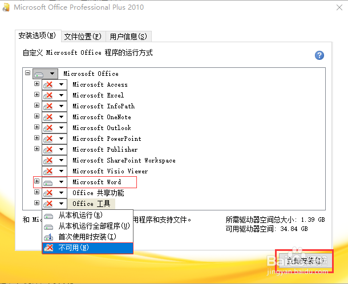Select the Office 共享功能 label
This screenshot has height=284, width=348.
click(x=98, y=193)
